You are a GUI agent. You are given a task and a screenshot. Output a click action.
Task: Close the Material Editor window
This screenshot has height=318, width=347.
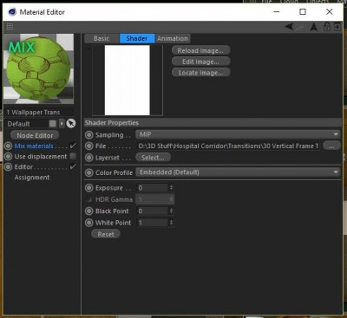pyautogui.click(x=330, y=11)
